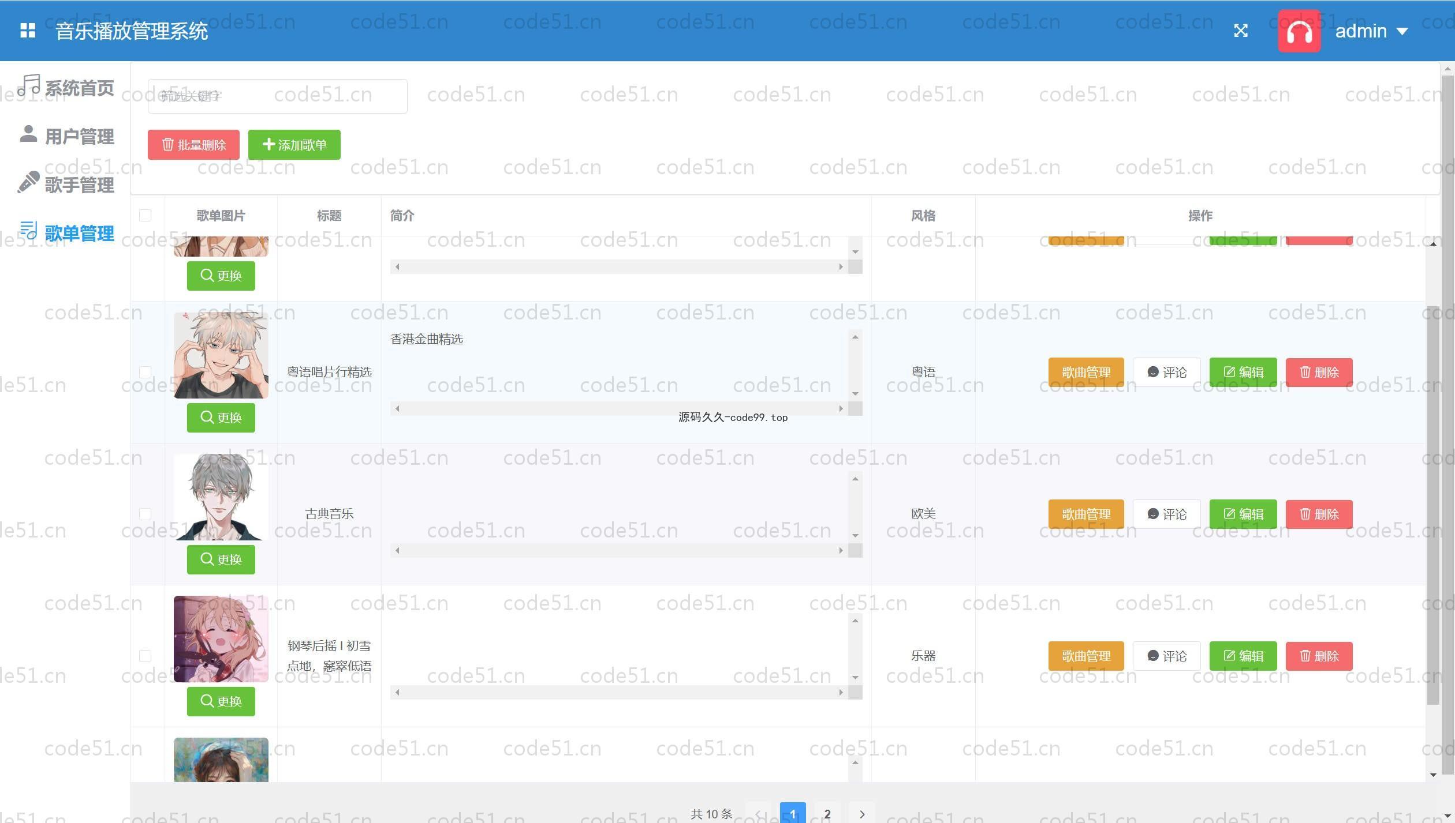Screen dimensions: 1455x823
Task: Click the 共 10 条 total count
Action: point(711,814)
